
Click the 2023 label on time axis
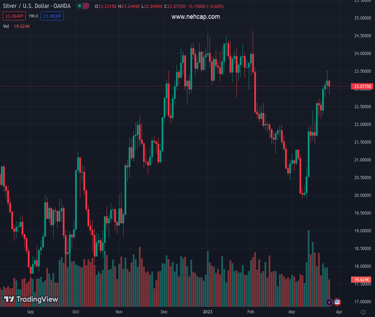tap(208, 312)
